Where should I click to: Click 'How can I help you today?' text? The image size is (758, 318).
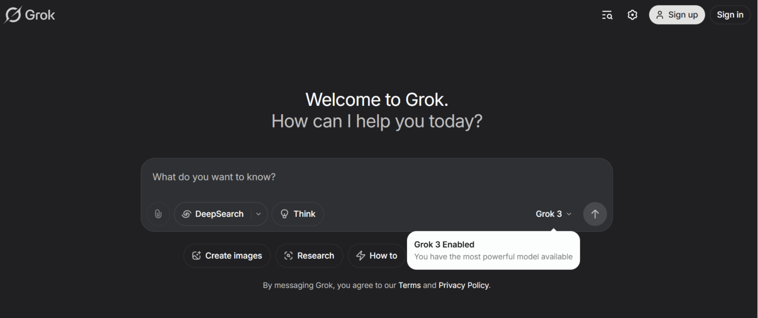377,122
